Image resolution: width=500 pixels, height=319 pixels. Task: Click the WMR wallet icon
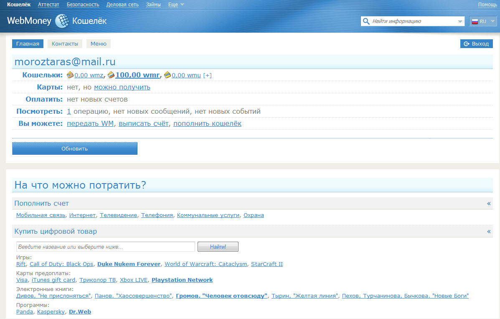click(x=111, y=75)
